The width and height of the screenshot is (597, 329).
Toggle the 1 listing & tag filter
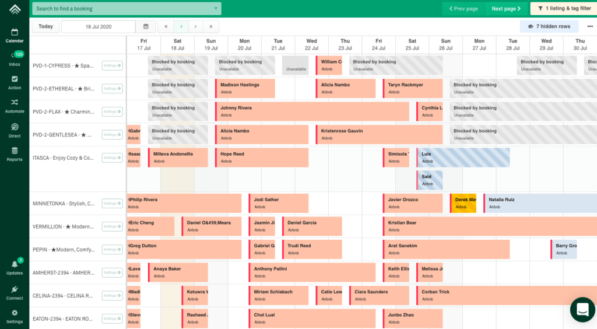pyautogui.click(x=563, y=9)
